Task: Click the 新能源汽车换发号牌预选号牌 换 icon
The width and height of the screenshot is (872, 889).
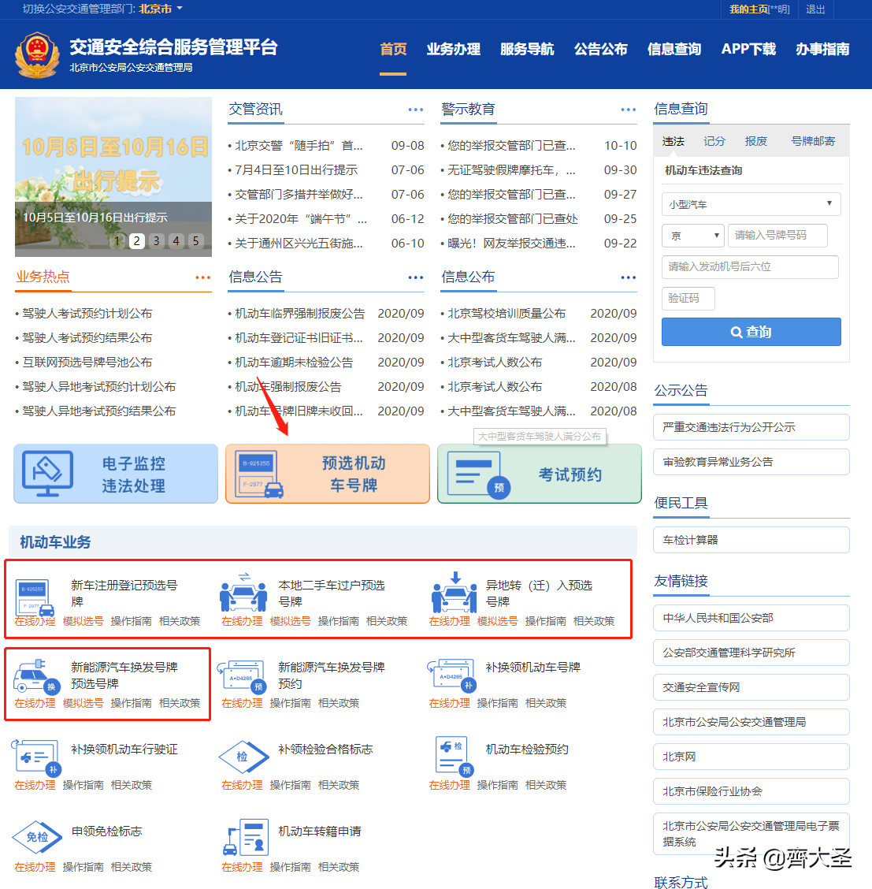Action: point(35,676)
